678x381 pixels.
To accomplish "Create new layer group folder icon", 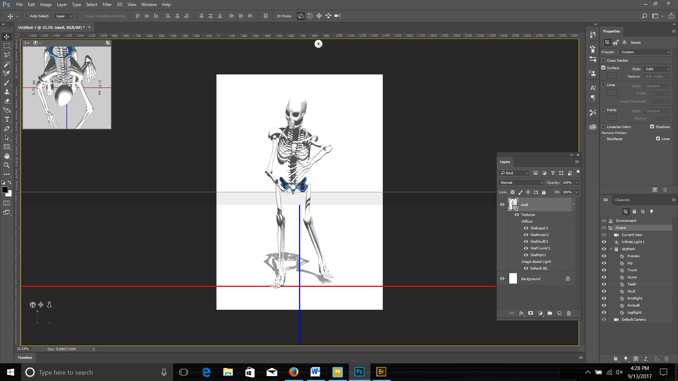I will (x=550, y=313).
